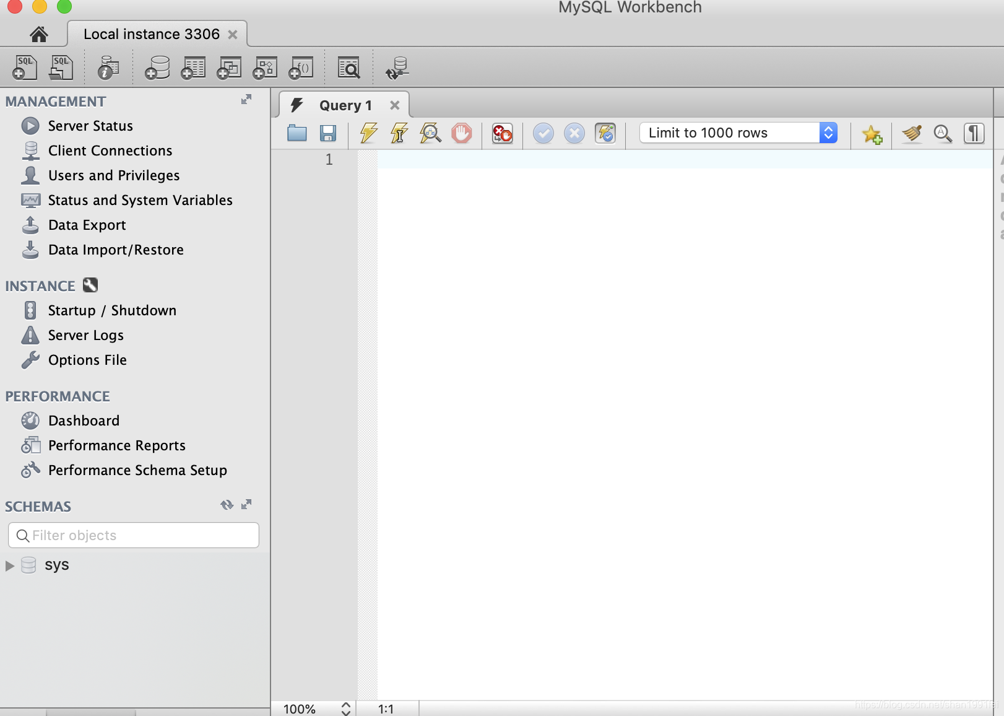1004x716 pixels.
Task: Open Data Import/Restore
Action: (116, 250)
